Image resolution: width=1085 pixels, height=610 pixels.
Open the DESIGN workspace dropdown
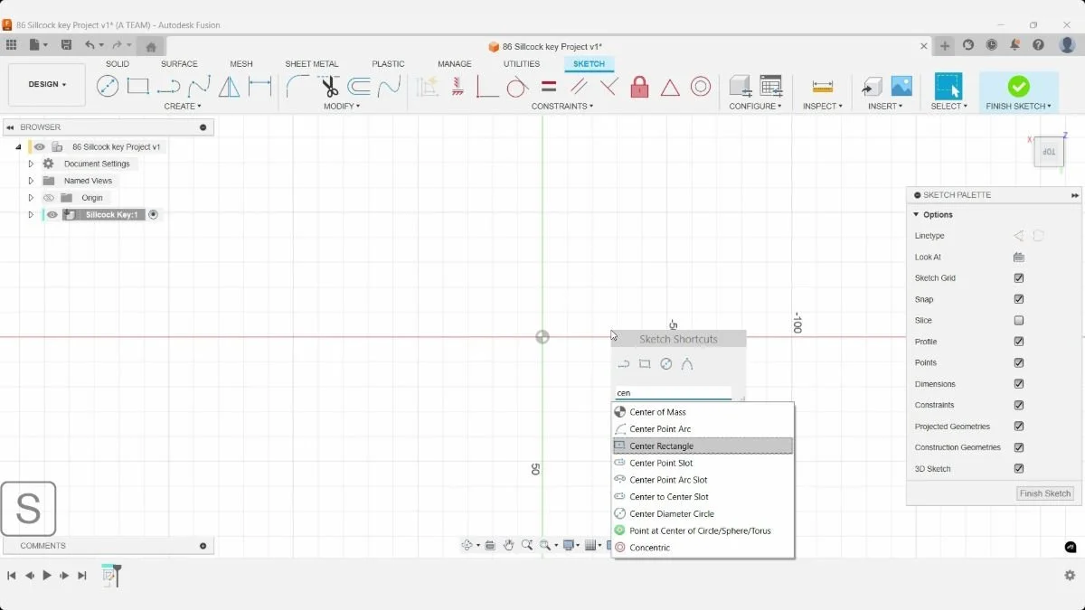(47, 85)
